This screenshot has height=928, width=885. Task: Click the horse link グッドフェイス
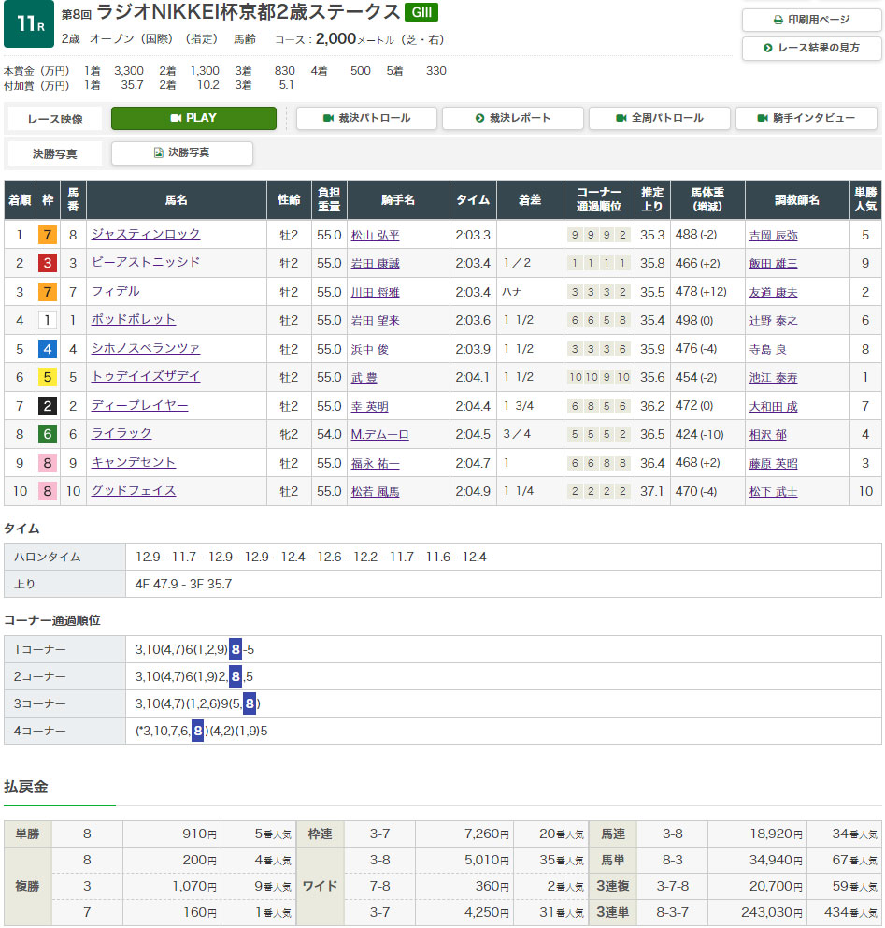pyautogui.click(x=134, y=491)
